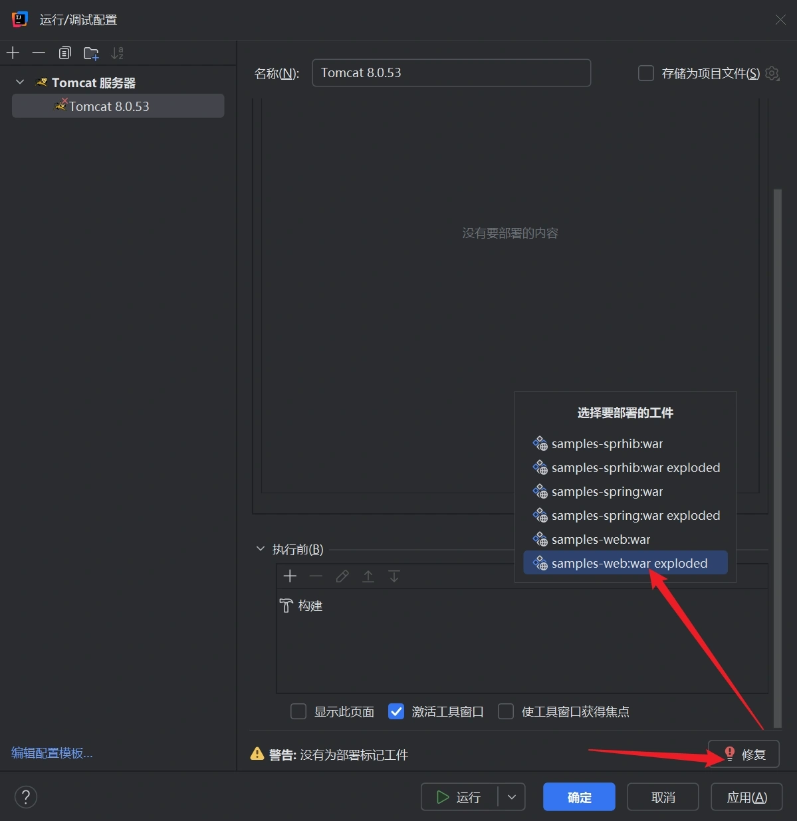Click the copy configuration icon
This screenshot has height=821, width=797.
tap(64, 53)
